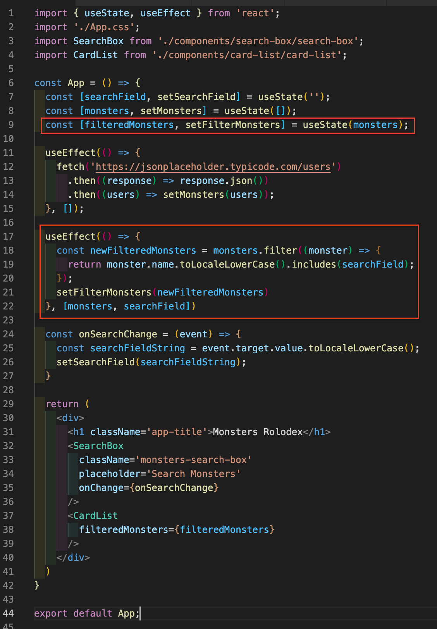Screen dimensions: 437x629
Task: Click 'setFilterMonsters(newFilteredMonsters)' call on line 21
Action: pos(163,292)
